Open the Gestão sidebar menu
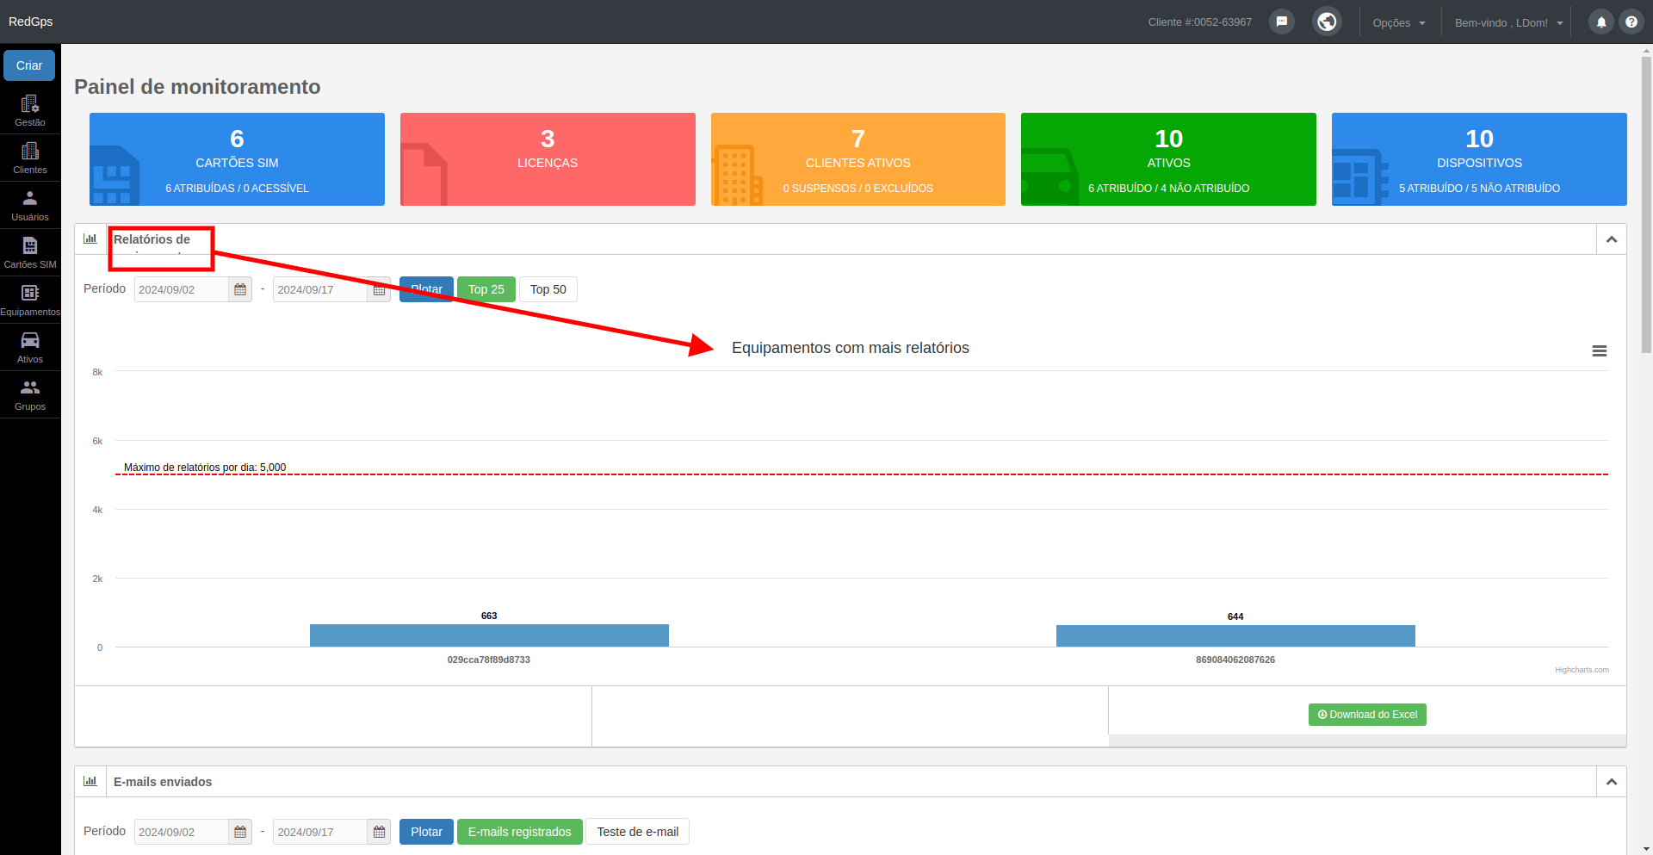Screen dimensions: 1653x855 (x=30, y=110)
